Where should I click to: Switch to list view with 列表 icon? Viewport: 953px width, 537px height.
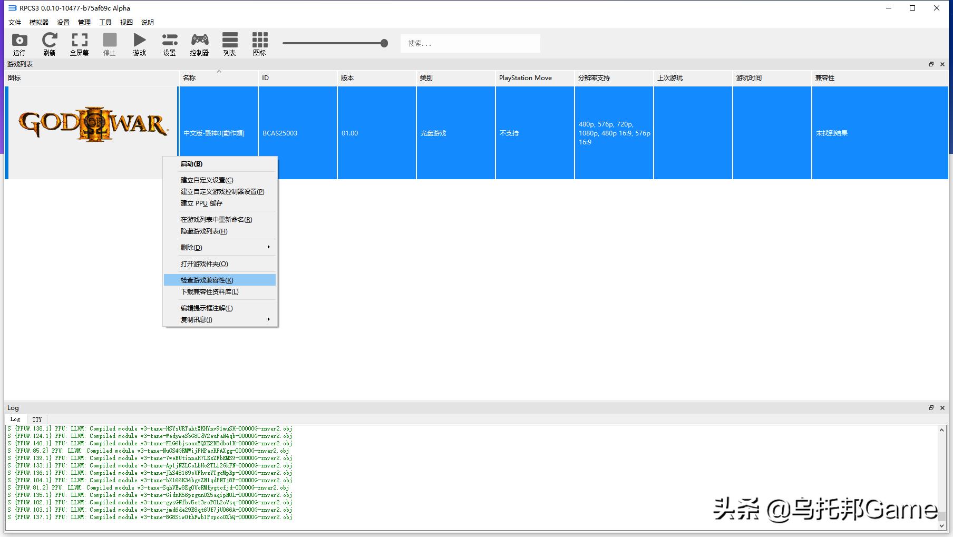click(229, 43)
